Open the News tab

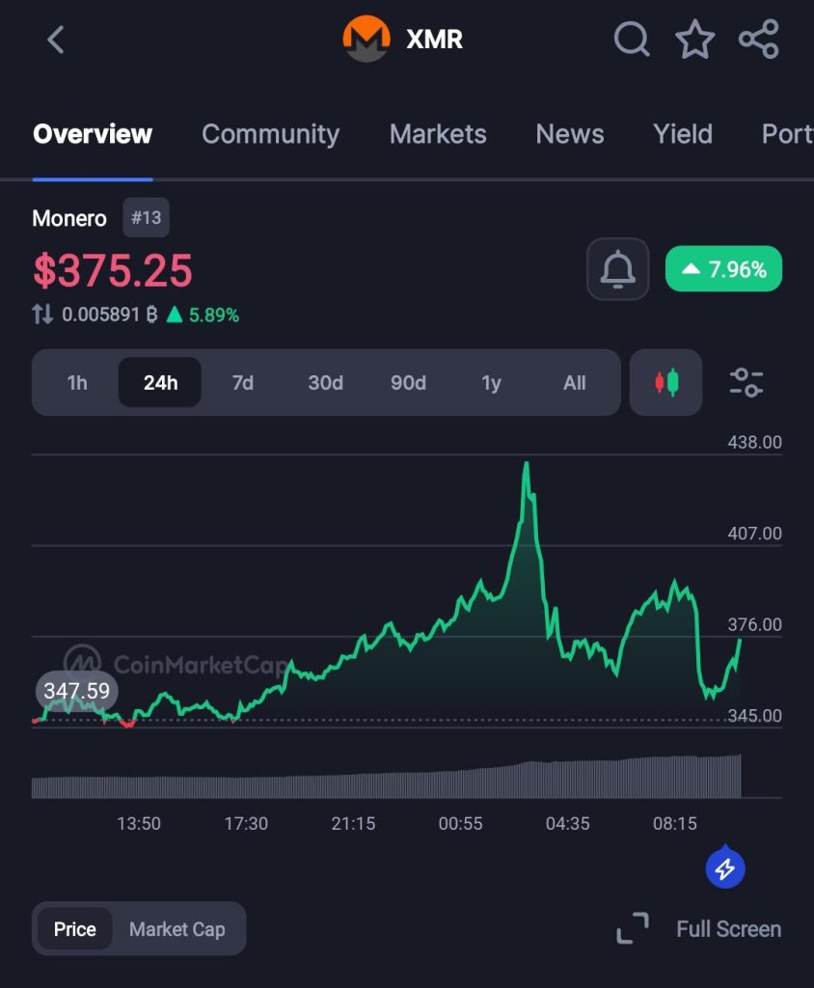click(570, 133)
